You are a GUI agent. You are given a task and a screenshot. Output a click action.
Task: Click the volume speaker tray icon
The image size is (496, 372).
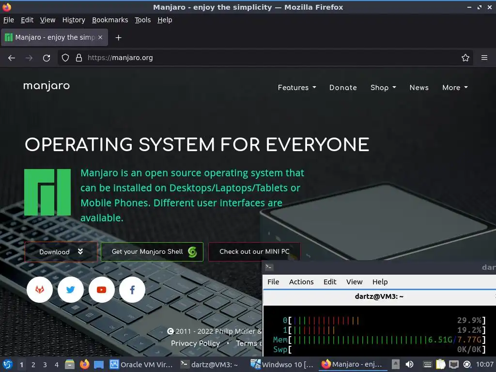click(x=410, y=364)
